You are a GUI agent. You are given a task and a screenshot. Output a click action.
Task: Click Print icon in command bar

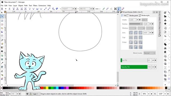(165, 24)
